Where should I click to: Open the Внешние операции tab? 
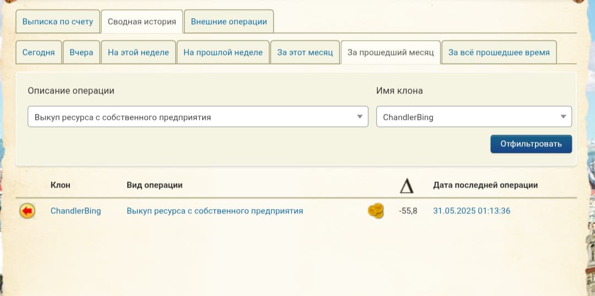[229, 22]
